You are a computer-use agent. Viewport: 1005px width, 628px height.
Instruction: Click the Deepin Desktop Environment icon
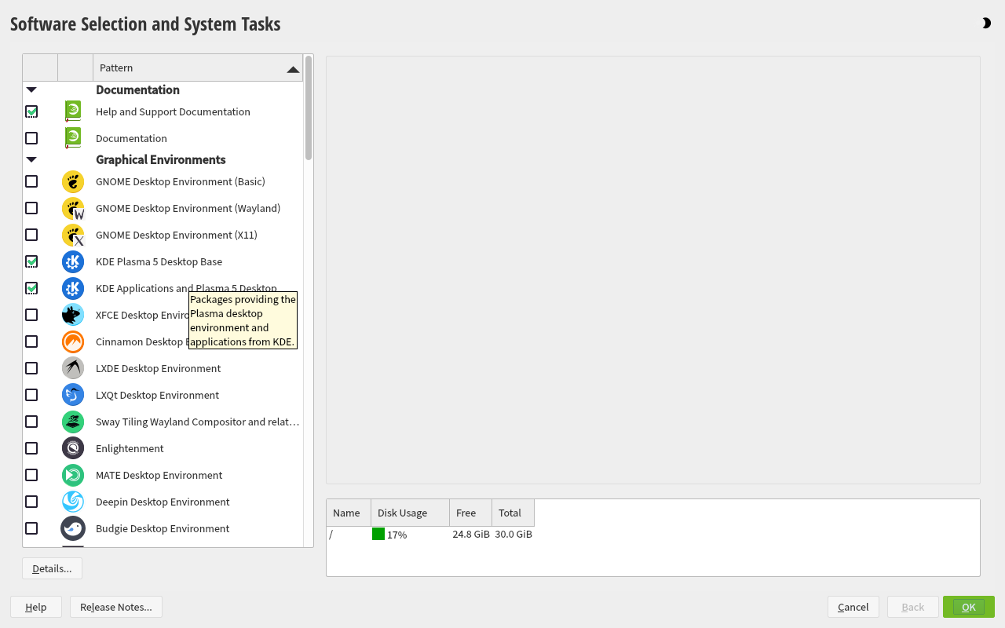[73, 502]
